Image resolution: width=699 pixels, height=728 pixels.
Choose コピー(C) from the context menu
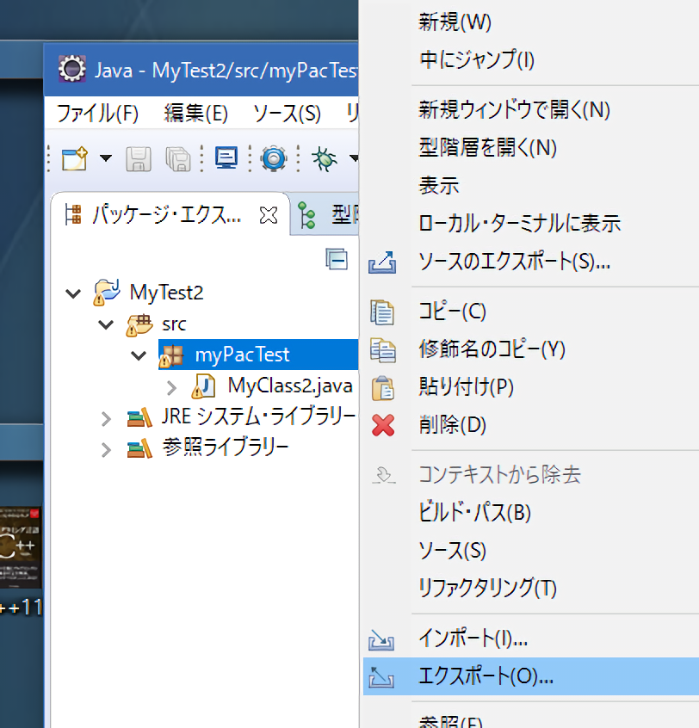click(452, 311)
